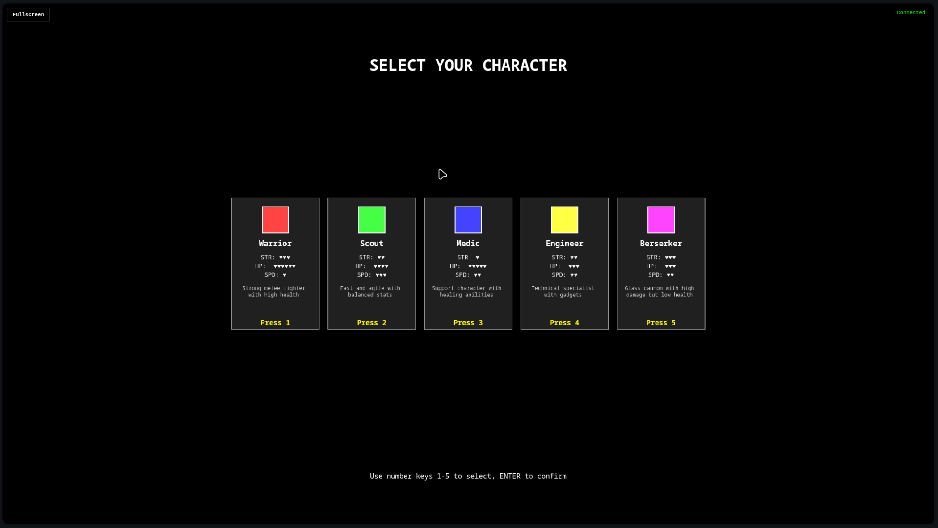Click the Press 1 label

click(x=275, y=322)
